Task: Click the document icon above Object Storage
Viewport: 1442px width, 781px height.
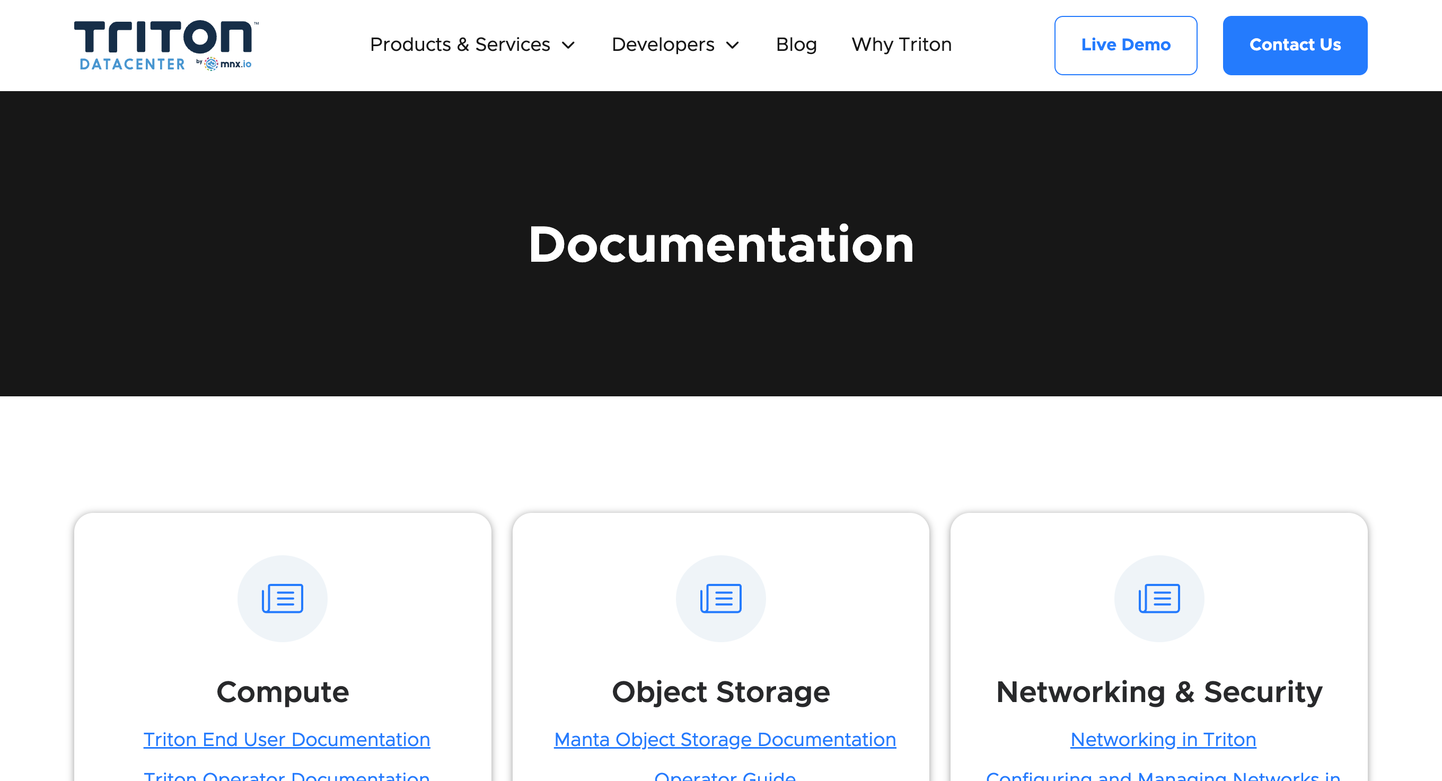Action: tap(721, 598)
